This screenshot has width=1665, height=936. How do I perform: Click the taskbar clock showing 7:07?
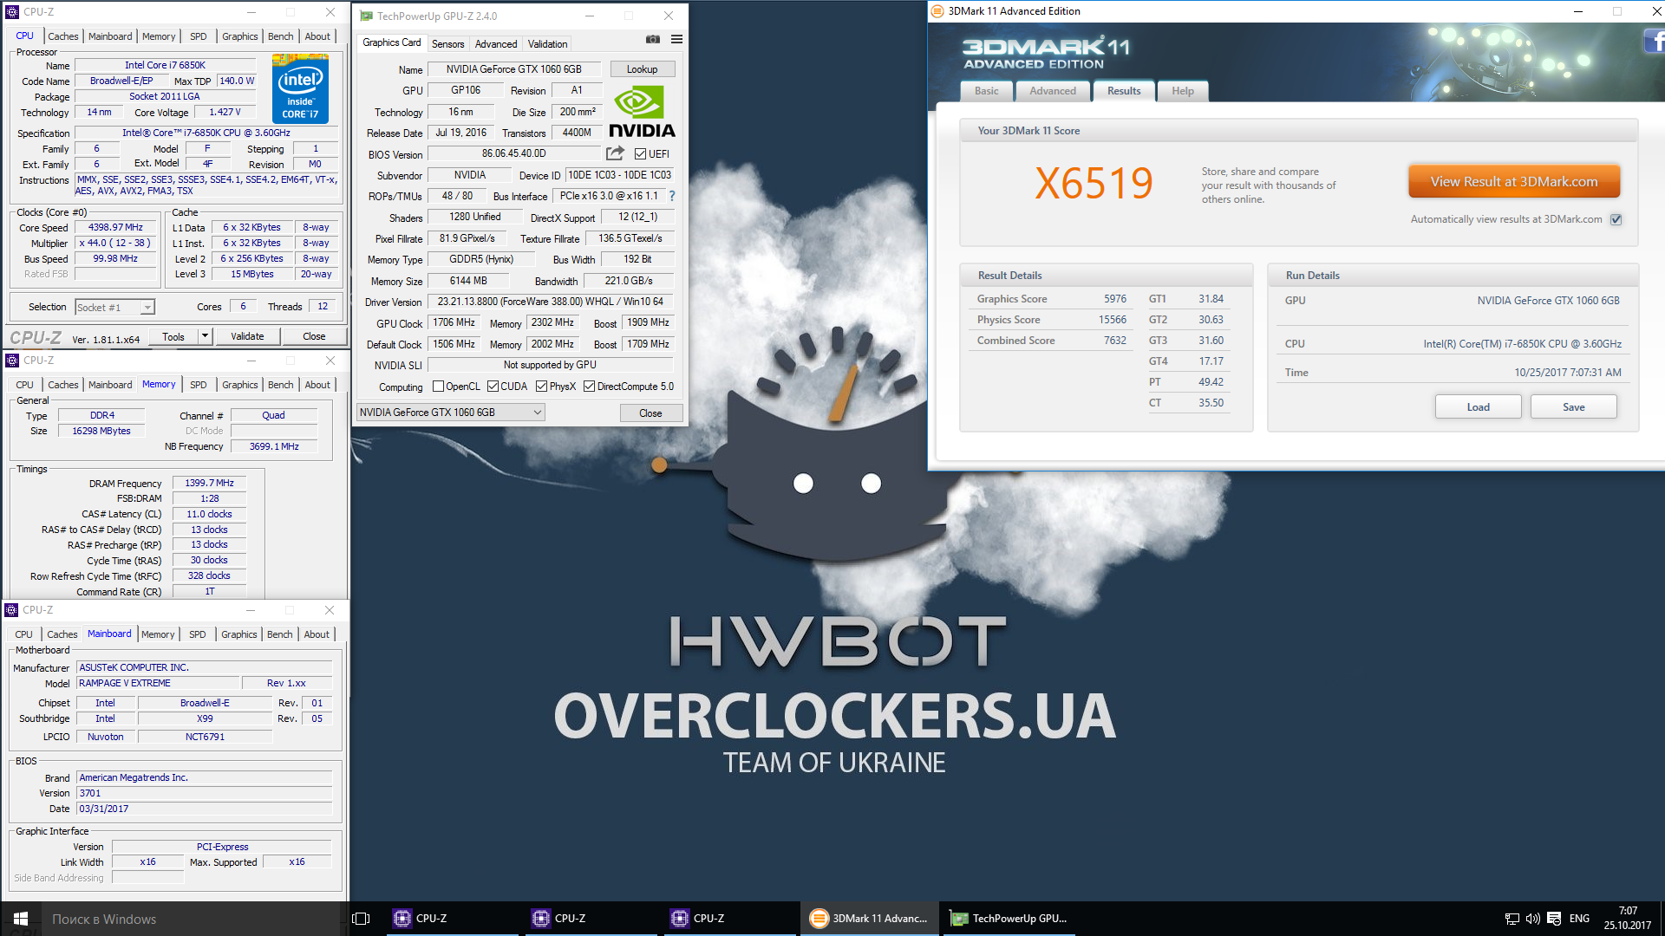1628,919
